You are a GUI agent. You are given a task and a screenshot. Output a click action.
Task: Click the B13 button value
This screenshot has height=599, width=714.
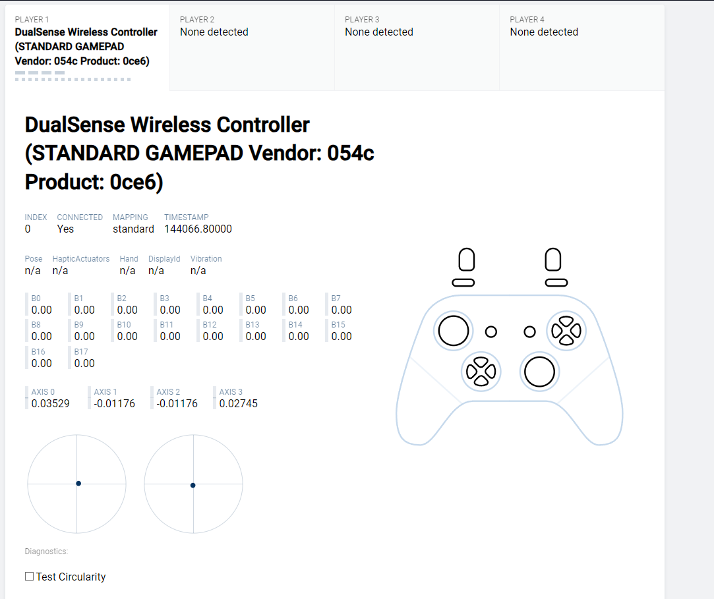(255, 336)
